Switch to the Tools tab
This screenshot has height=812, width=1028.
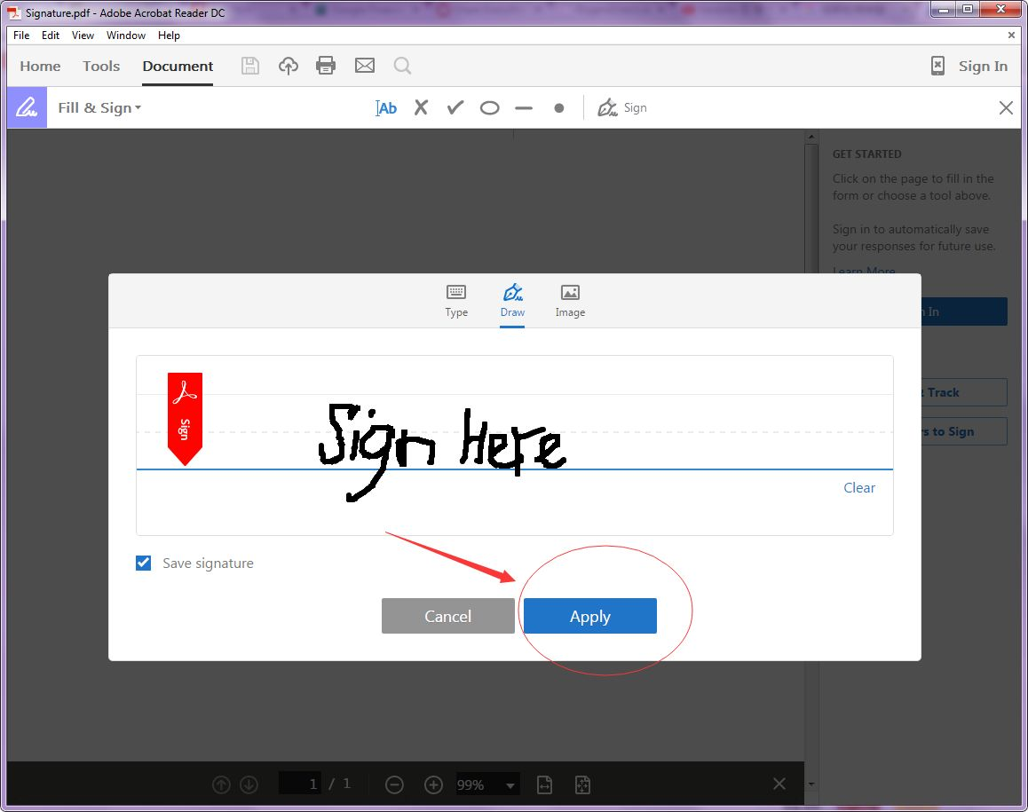coord(101,67)
